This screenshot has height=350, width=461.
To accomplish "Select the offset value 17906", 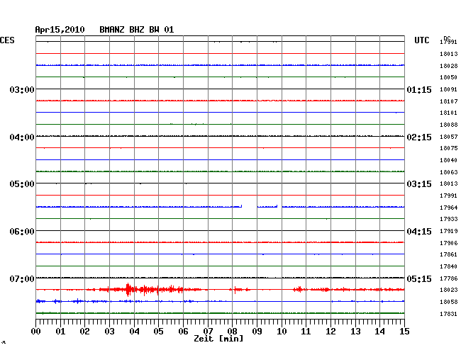I will [449, 243].
